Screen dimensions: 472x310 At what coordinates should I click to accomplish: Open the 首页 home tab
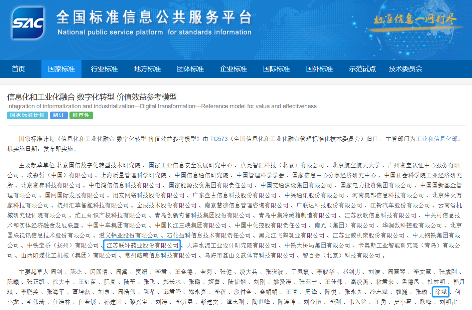tap(18, 69)
